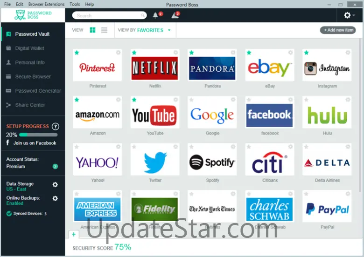Open the gear on the Pinterest tile
The width and height of the screenshot is (364, 257).
(118, 53)
